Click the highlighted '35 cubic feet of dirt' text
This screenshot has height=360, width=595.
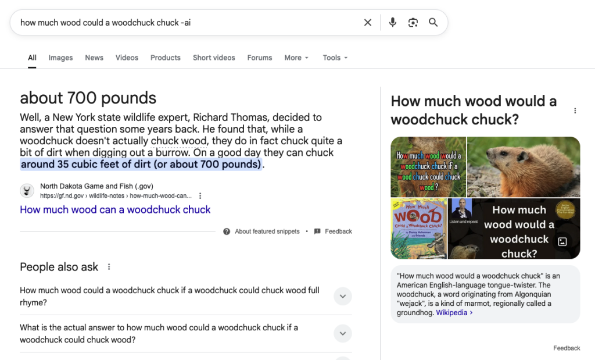141,164
